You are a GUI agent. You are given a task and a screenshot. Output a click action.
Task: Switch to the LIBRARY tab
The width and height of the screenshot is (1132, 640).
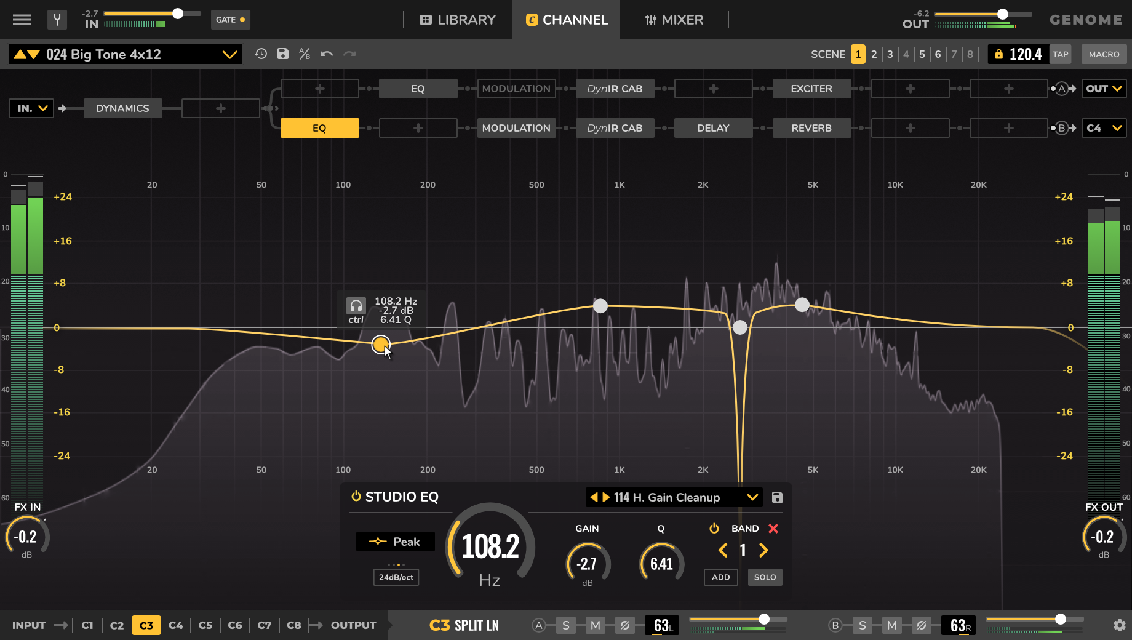point(457,20)
